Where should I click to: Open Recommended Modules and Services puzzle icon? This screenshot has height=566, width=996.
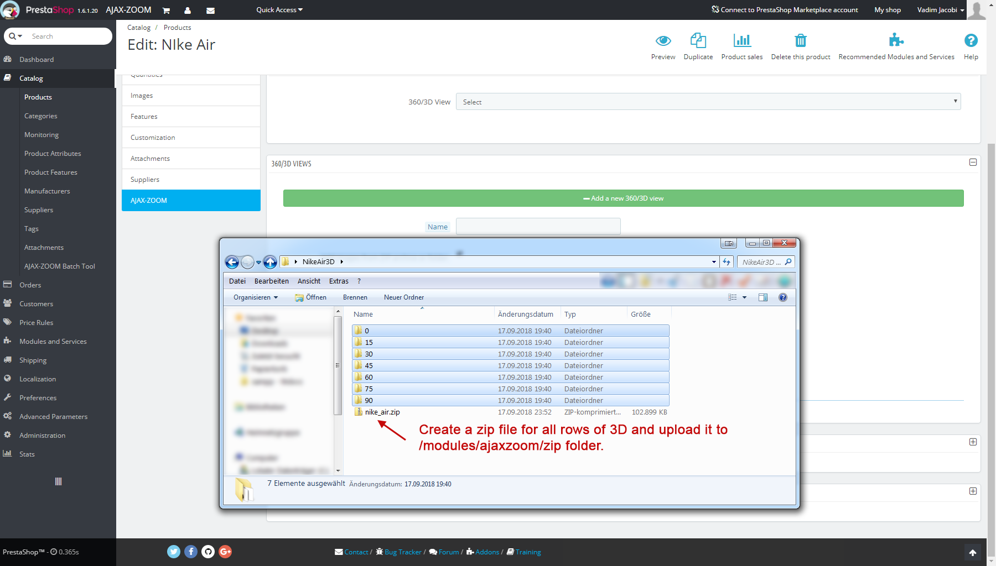(x=896, y=40)
